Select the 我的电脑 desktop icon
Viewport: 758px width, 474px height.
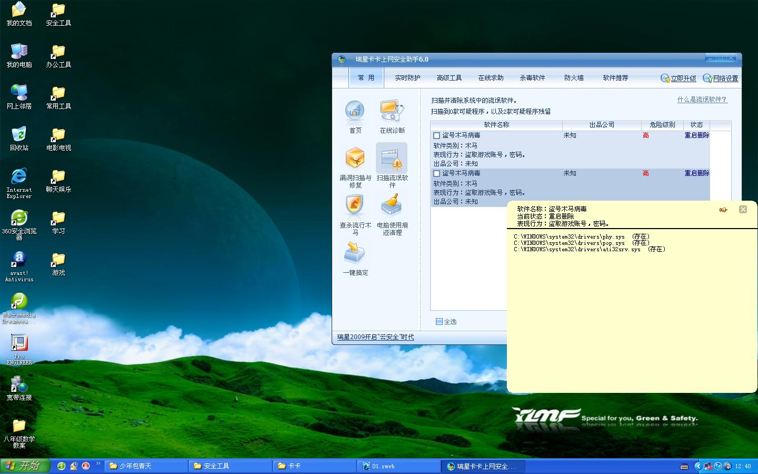pos(19,56)
